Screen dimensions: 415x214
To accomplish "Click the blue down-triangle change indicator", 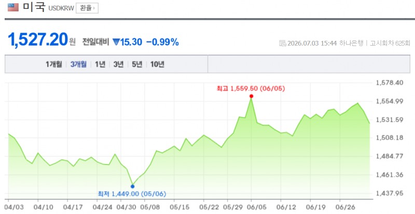I will click(x=116, y=42).
